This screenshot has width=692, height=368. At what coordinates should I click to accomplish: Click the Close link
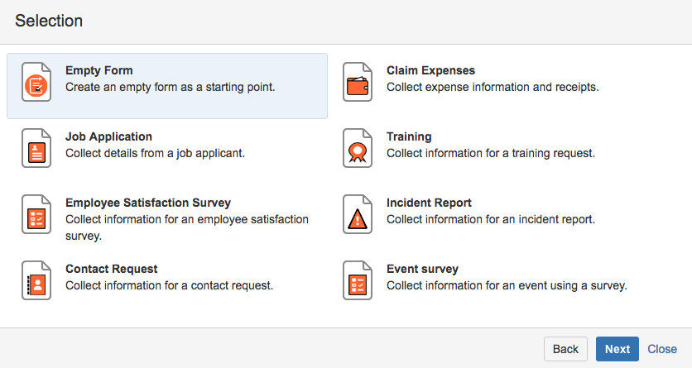pos(662,349)
